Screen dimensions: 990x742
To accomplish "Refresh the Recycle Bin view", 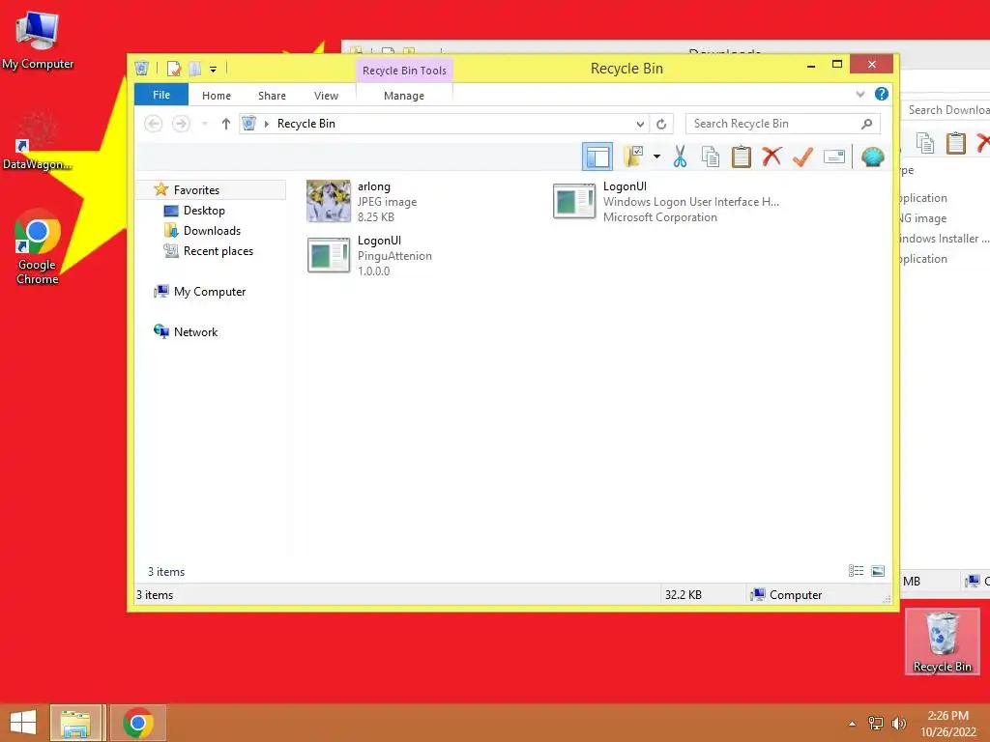I will [x=661, y=125].
